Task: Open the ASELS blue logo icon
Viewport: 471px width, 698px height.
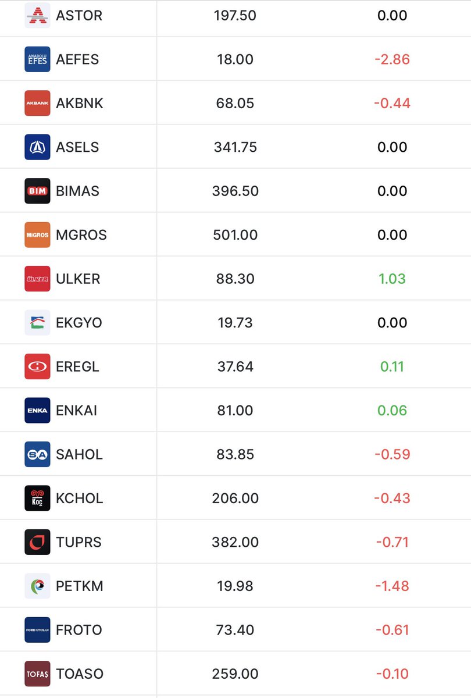Action: (x=37, y=147)
